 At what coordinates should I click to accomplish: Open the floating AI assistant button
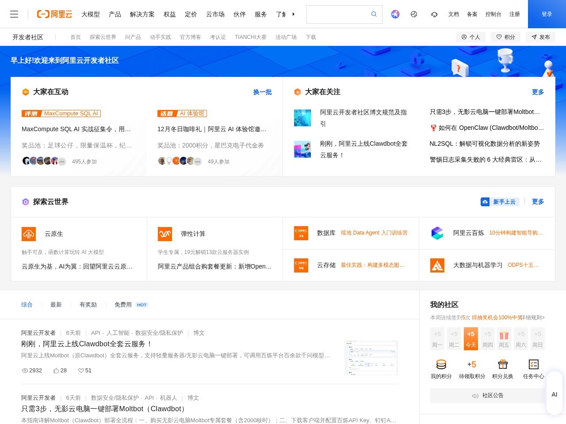click(554, 394)
